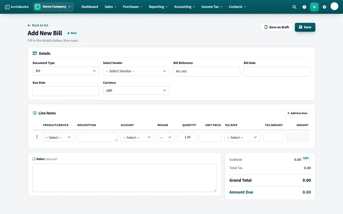Open the Region dropdown
Viewport: 343px width, 214px height.
[x=166, y=137]
